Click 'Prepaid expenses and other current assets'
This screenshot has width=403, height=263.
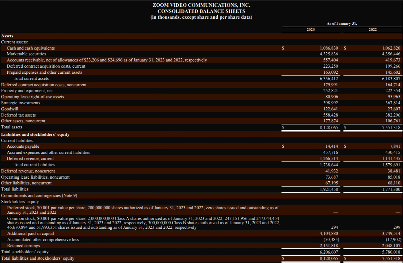[44, 72]
